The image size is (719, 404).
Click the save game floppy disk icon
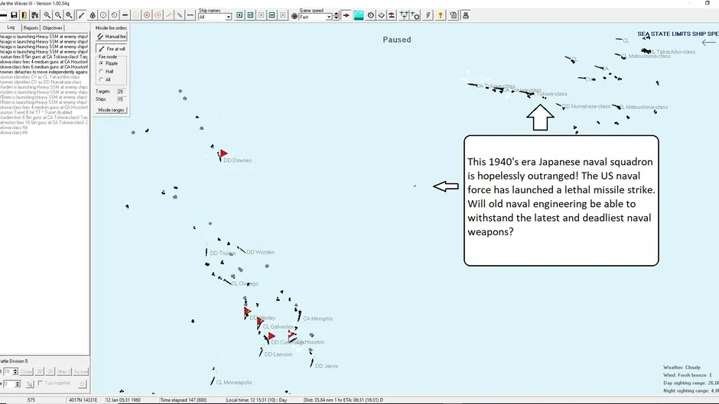click(x=15, y=15)
